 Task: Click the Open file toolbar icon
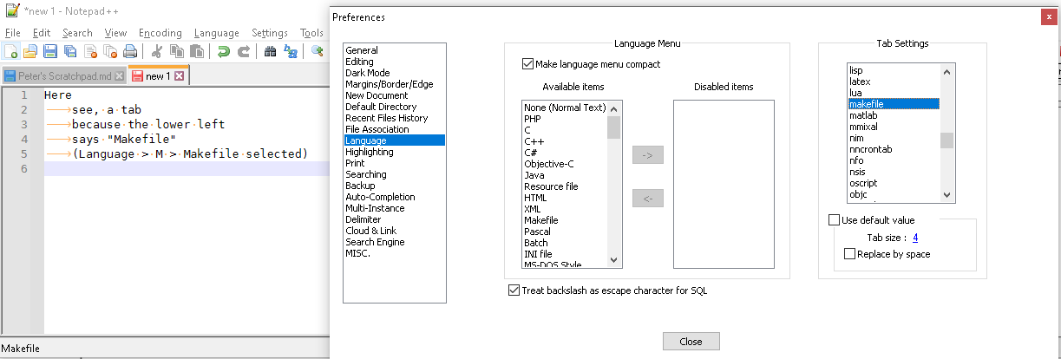pyautogui.click(x=30, y=51)
